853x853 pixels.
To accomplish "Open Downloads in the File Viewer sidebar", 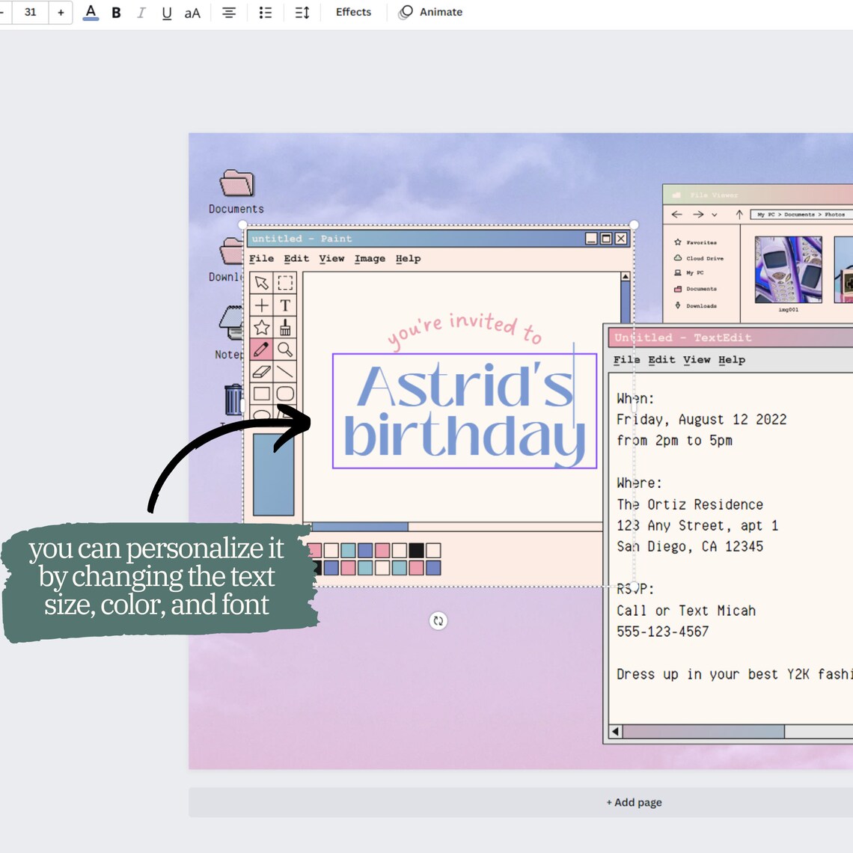I will [701, 305].
